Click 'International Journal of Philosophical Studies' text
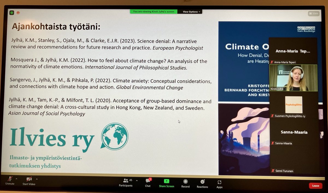 136,68
